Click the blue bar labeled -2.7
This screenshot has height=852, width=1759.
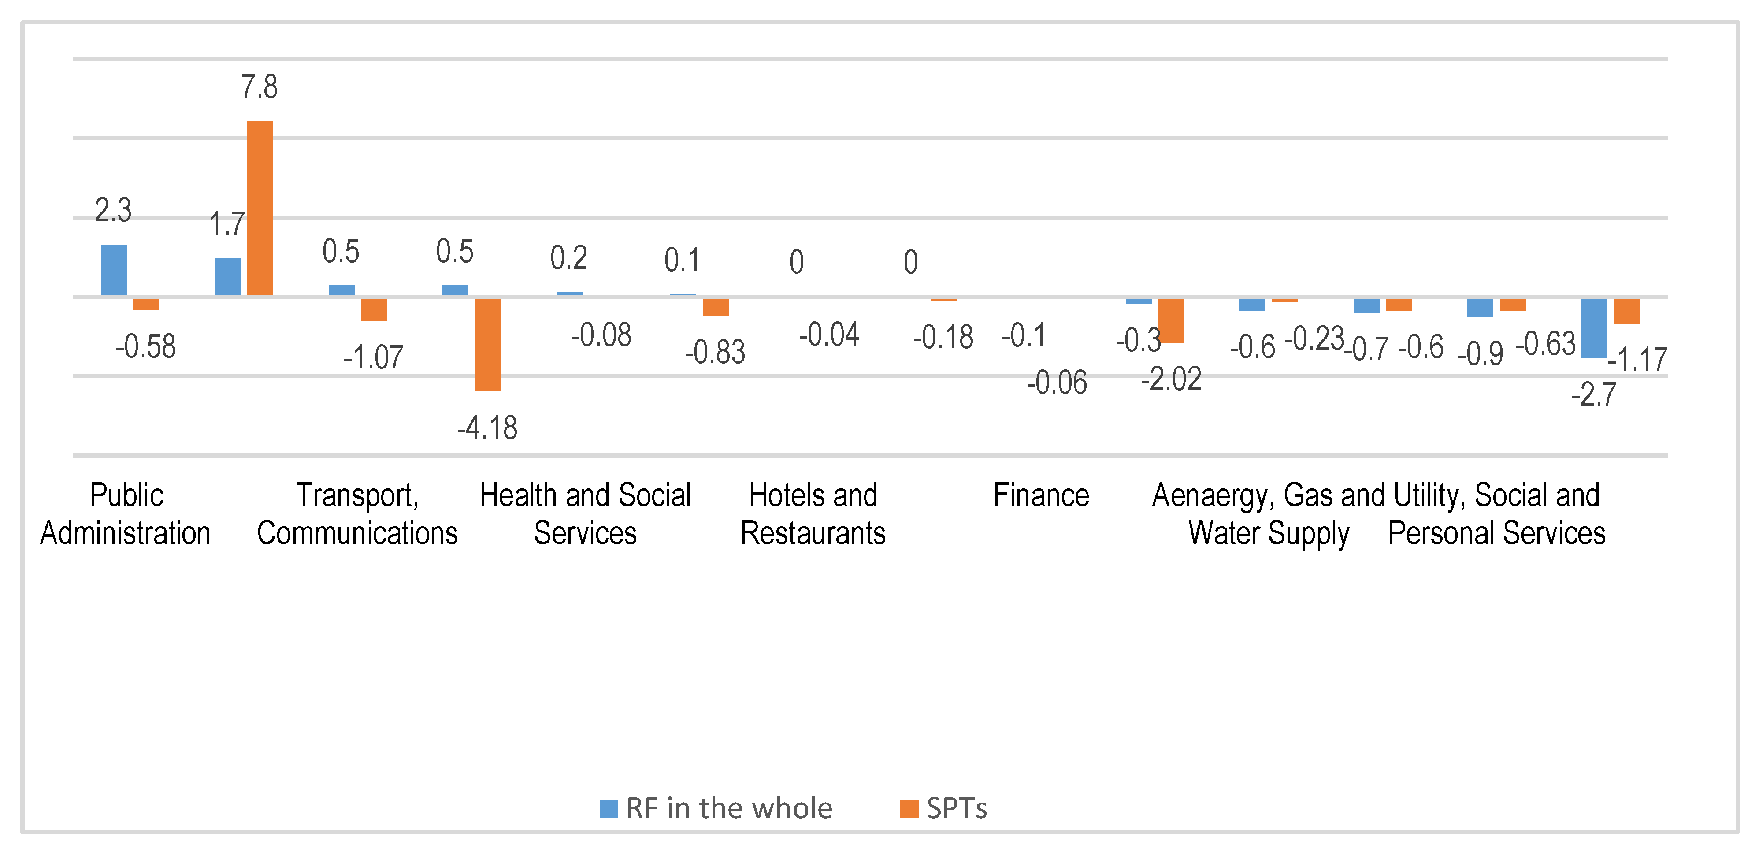pos(1594,328)
